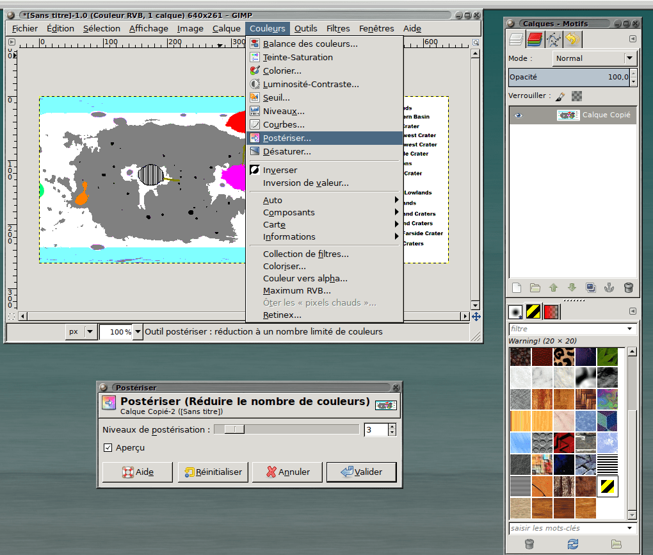
Task: Toggle the Aperçu preview checkbox
Action: point(108,448)
